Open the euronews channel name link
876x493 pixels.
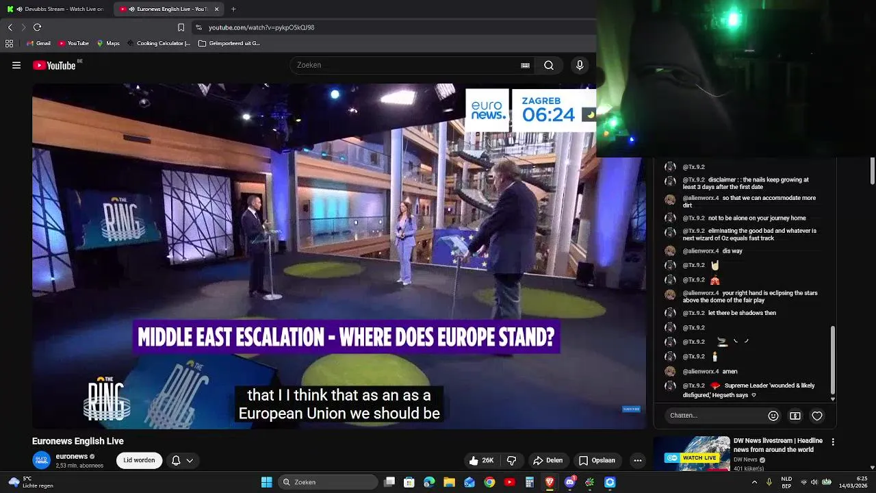coord(71,456)
